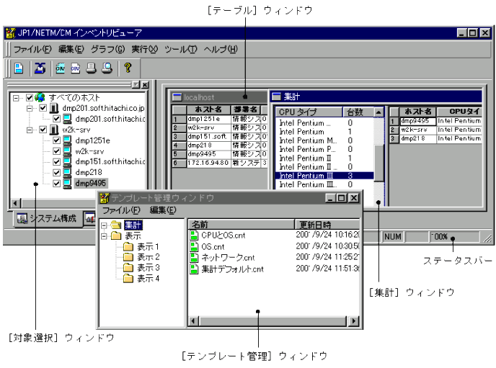This screenshot has width=496, height=368.
Task: Click the computer icon beside dmp218
Action: pyautogui.click(x=67, y=172)
